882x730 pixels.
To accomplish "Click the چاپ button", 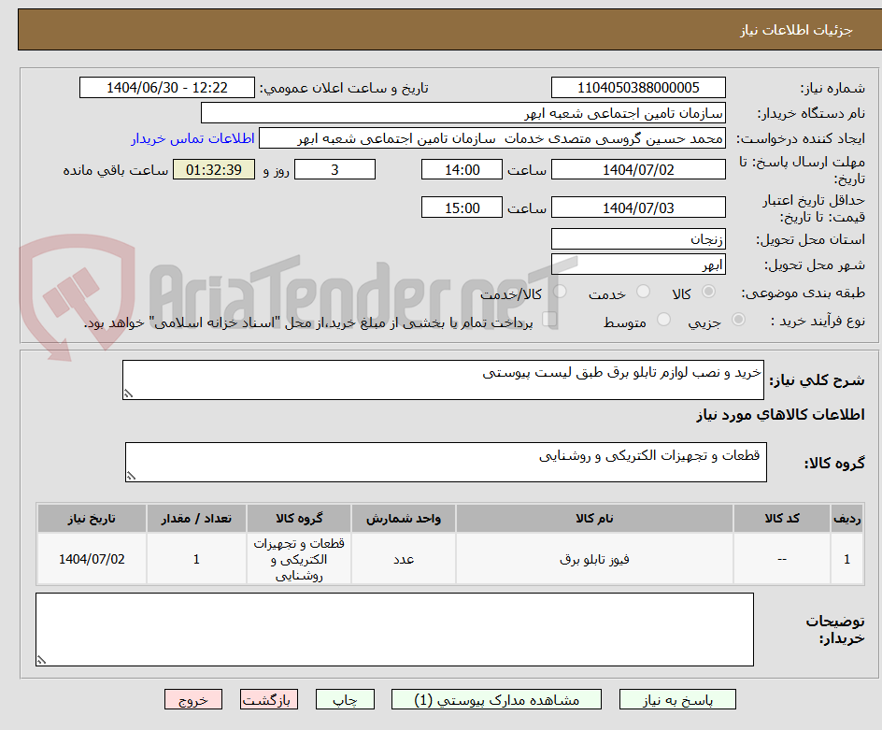I will coord(345,699).
